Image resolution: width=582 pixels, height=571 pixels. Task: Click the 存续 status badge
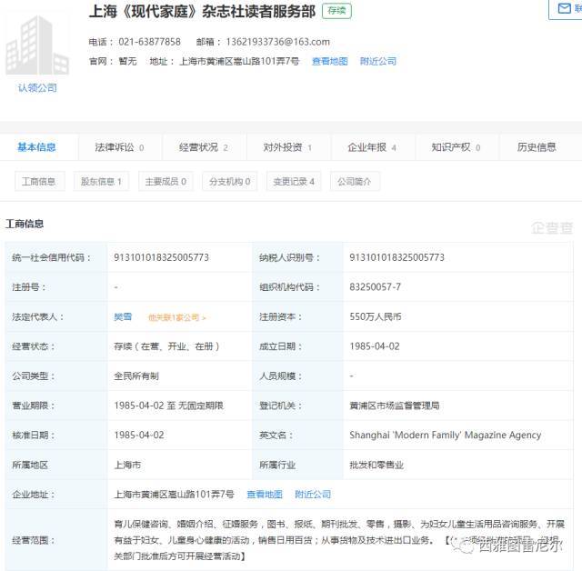[336, 11]
